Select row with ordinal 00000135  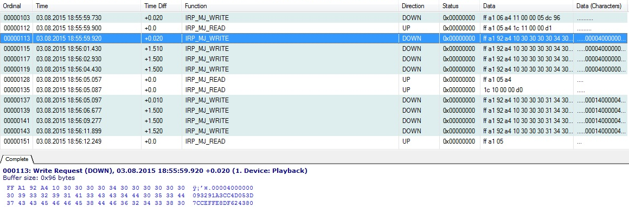314,90
